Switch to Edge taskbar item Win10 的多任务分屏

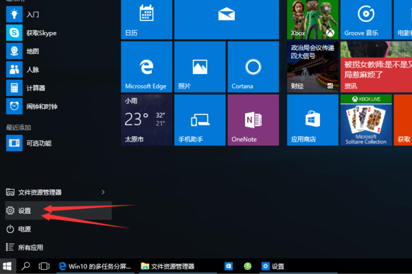[x=95, y=266]
